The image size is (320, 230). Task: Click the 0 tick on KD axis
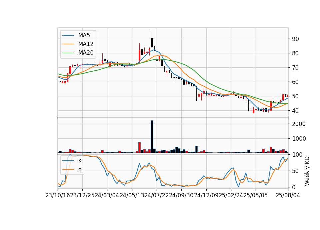[294, 187]
